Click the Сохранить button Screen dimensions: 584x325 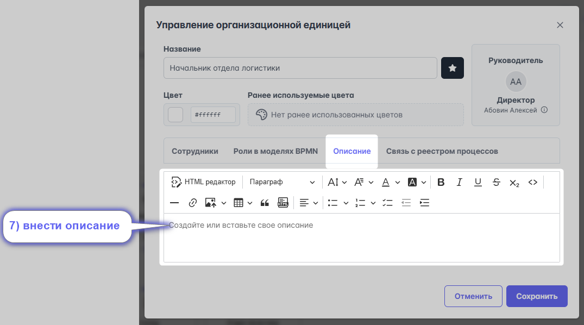pos(536,296)
